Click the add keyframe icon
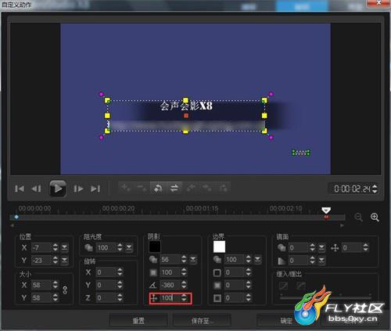This screenshot has height=331, width=391. (126, 188)
